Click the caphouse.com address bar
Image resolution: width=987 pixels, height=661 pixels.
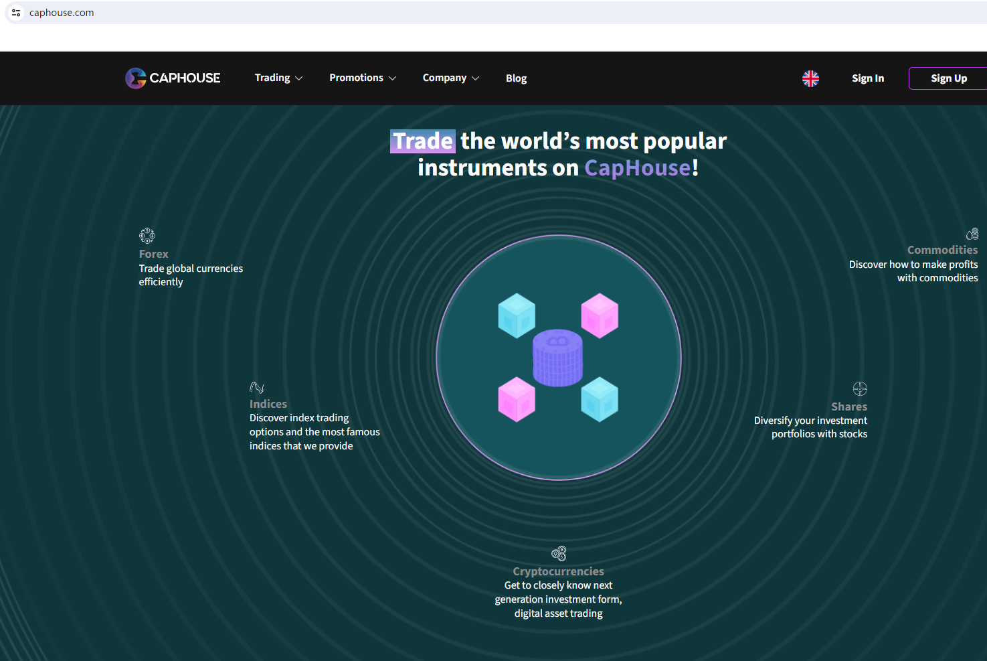coord(495,13)
